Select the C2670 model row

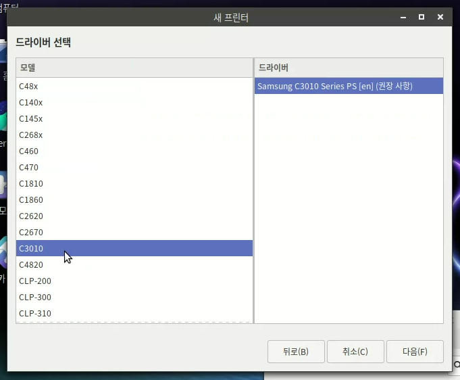tap(134, 233)
